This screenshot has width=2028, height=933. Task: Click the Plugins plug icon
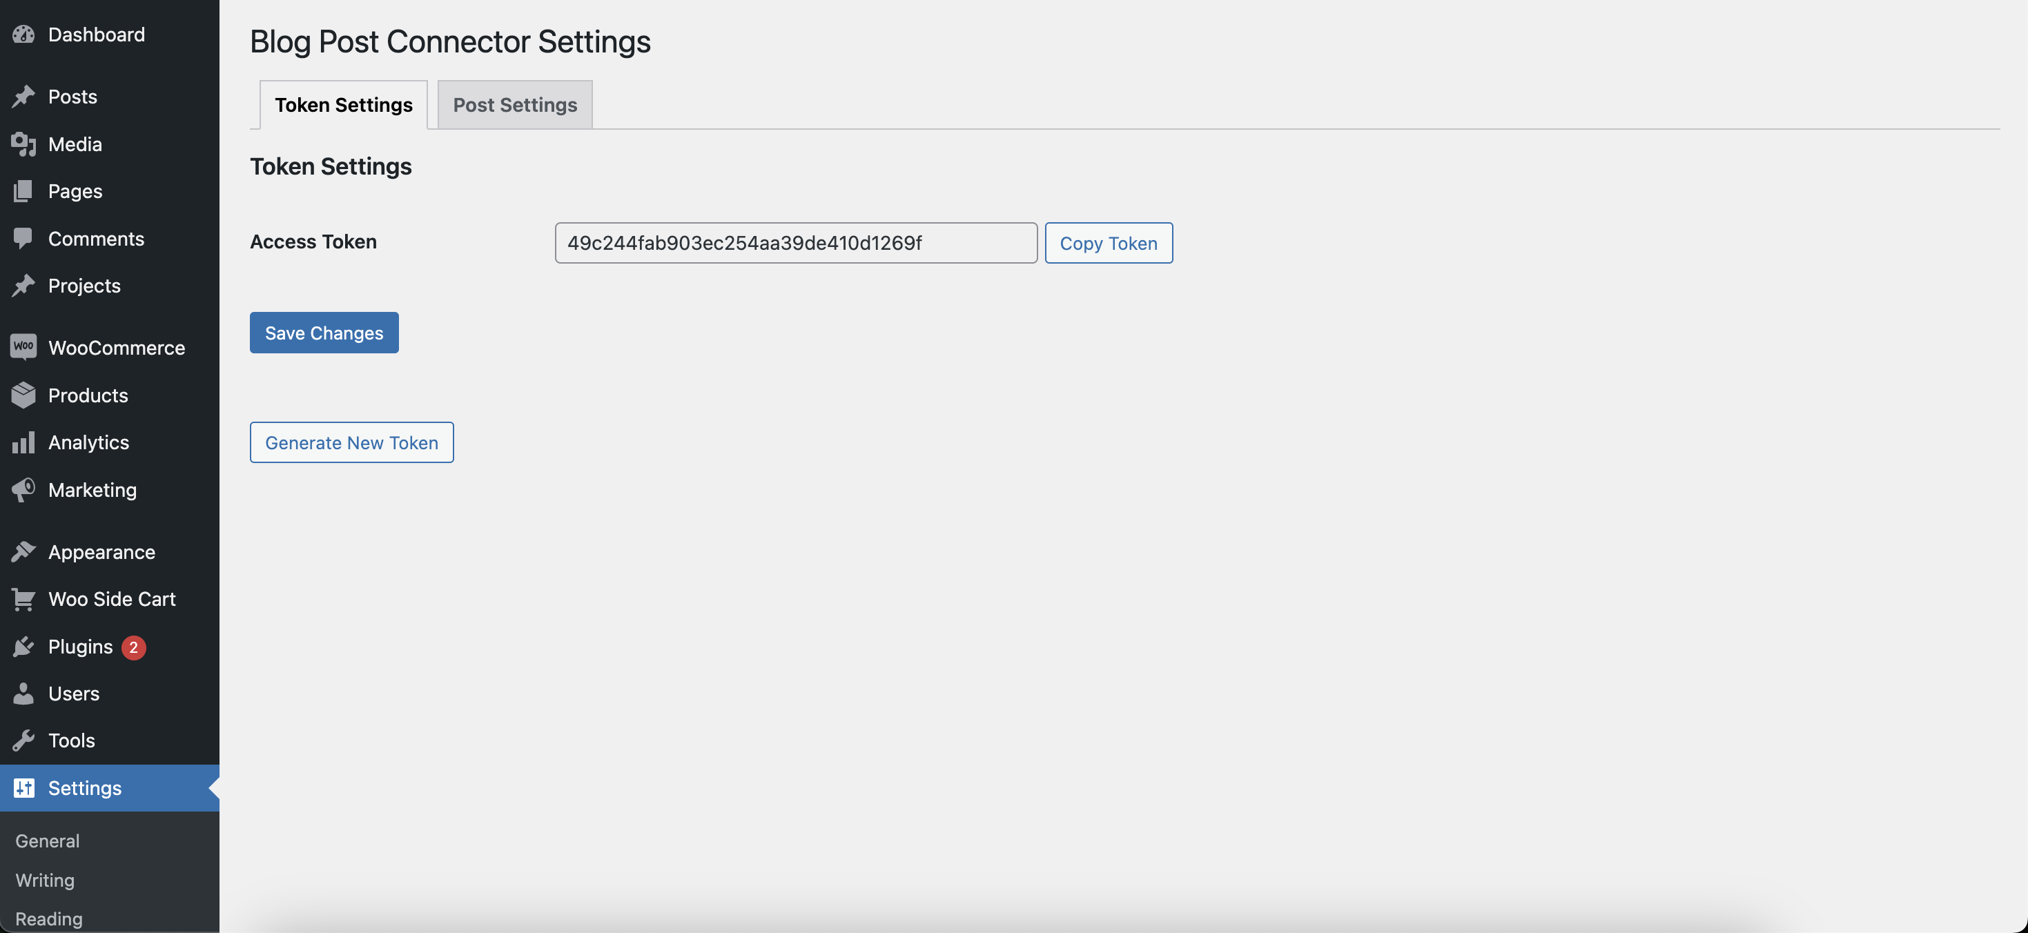click(x=23, y=646)
